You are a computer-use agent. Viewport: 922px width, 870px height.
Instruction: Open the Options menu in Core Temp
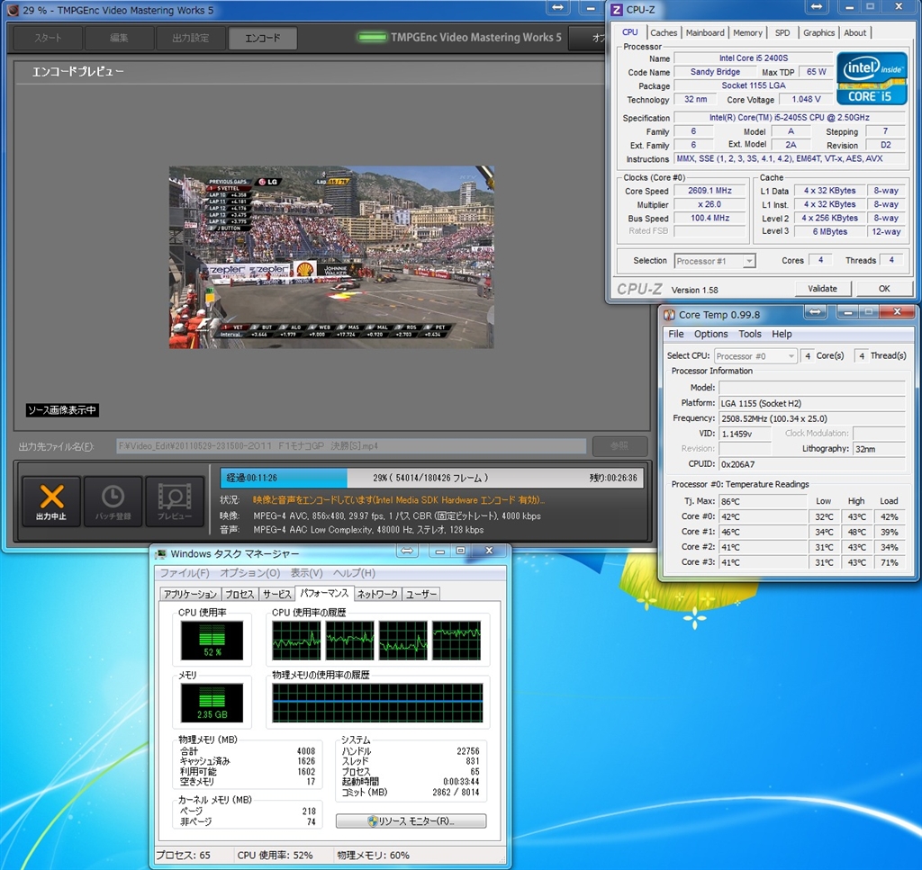[710, 334]
